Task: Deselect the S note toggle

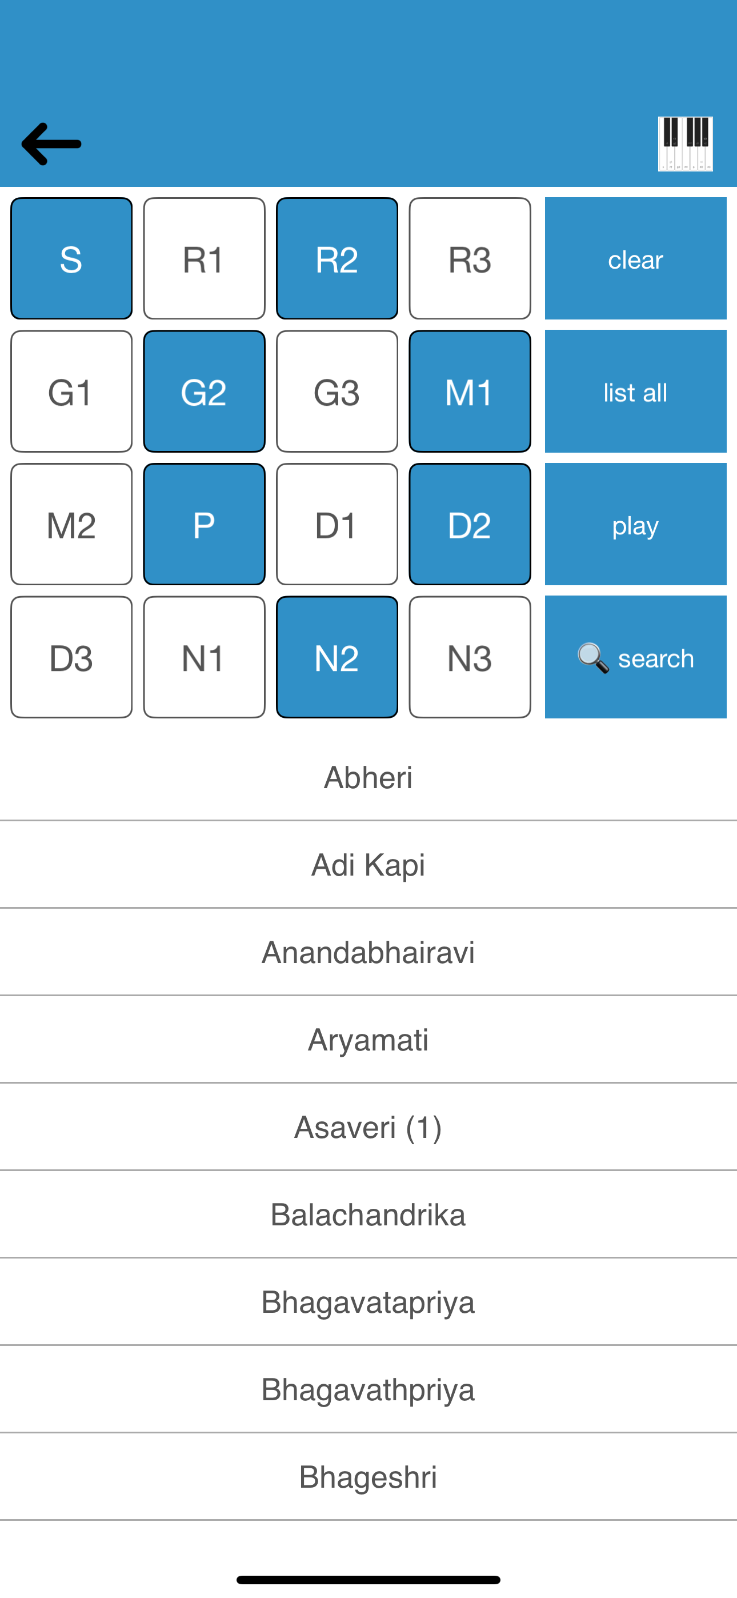Action: coord(71,259)
